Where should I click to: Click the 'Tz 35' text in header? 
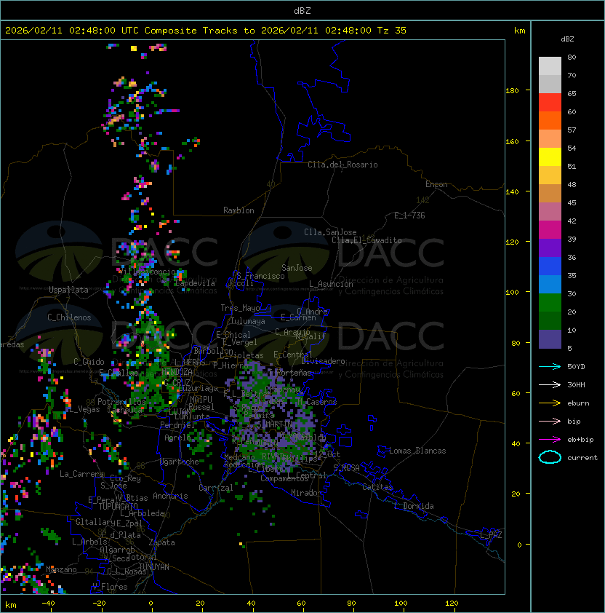[x=392, y=31]
